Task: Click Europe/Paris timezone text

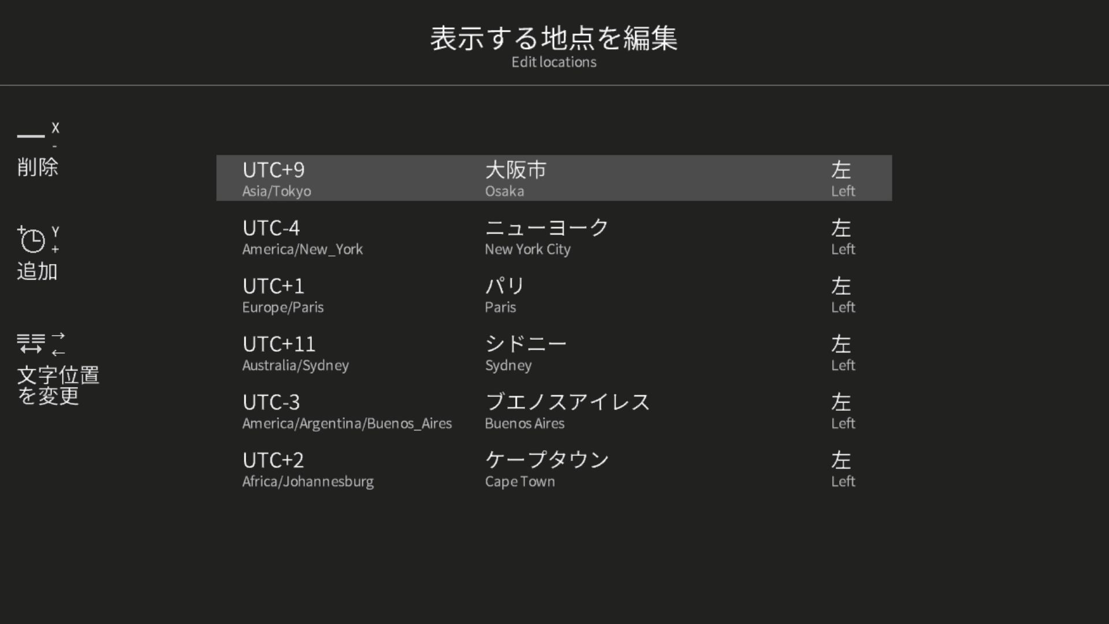Action: point(283,307)
